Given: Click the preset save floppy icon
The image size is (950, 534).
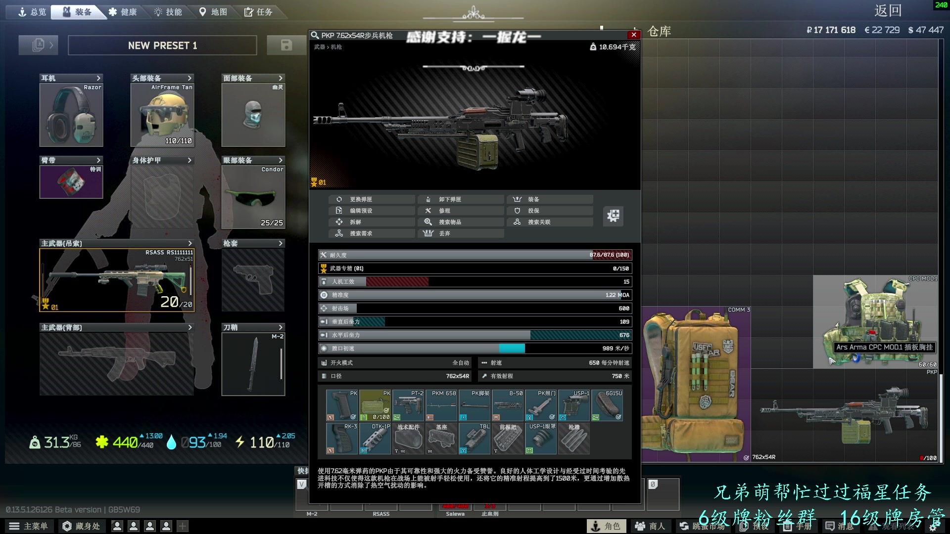Looking at the screenshot, I should point(286,45).
